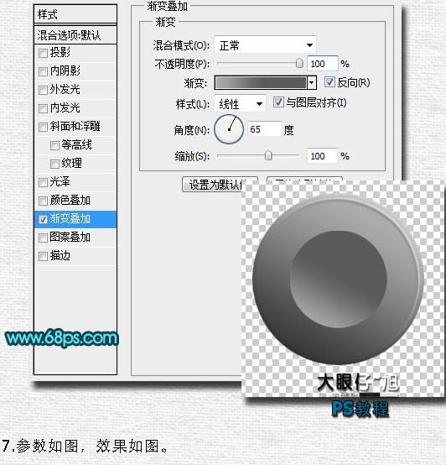The image size is (446, 465).
Task: Toggle 与图层对齐 align with layer checkbox
Action: point(278,102)
